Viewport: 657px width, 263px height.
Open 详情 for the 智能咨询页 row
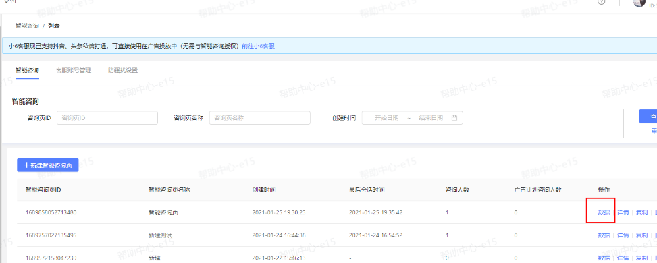tap(623, 212)
